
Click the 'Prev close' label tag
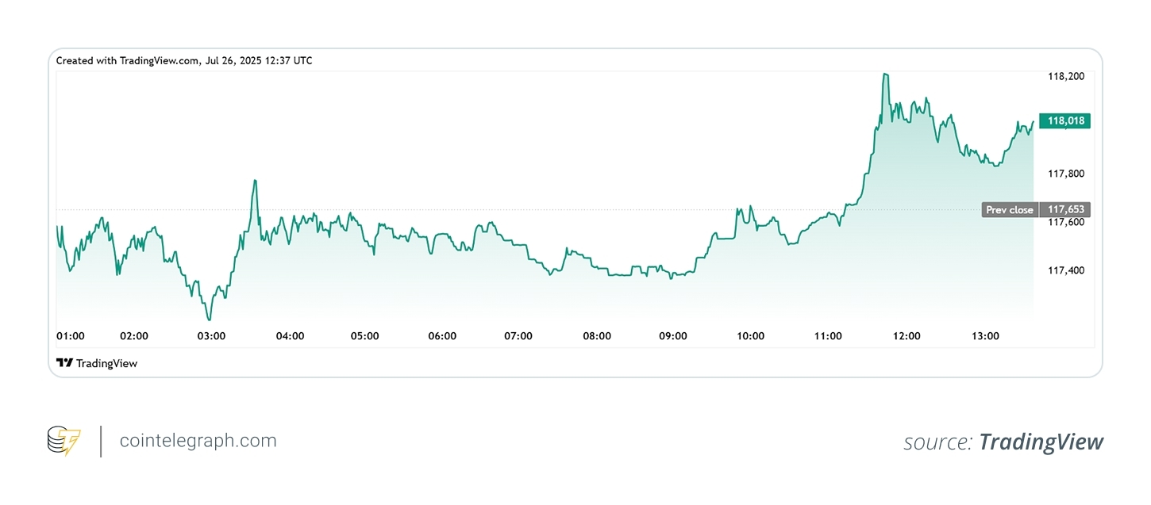[1010, 210]
